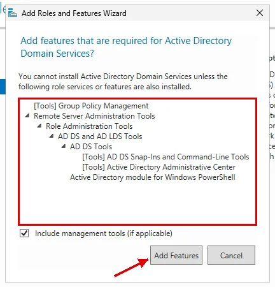This screenshot has width=275, height=287.
Task: Cancel the required features dialog
Action: click(231, 255)
